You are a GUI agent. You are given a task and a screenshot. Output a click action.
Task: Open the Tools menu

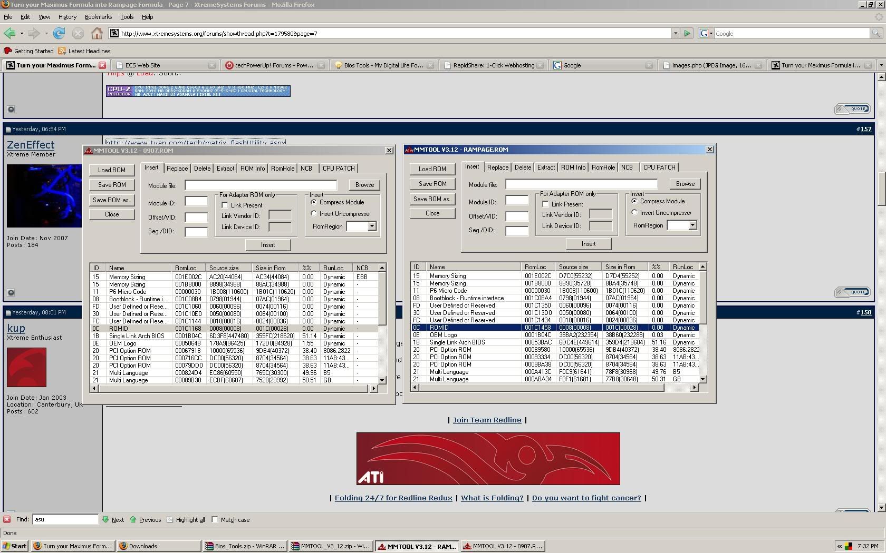click(127, 17)
